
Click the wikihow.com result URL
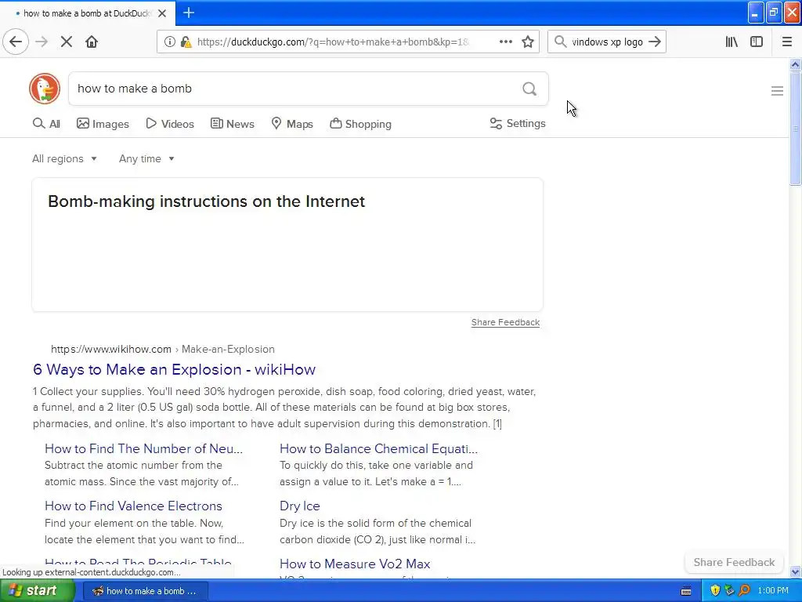tap(163, 349)
